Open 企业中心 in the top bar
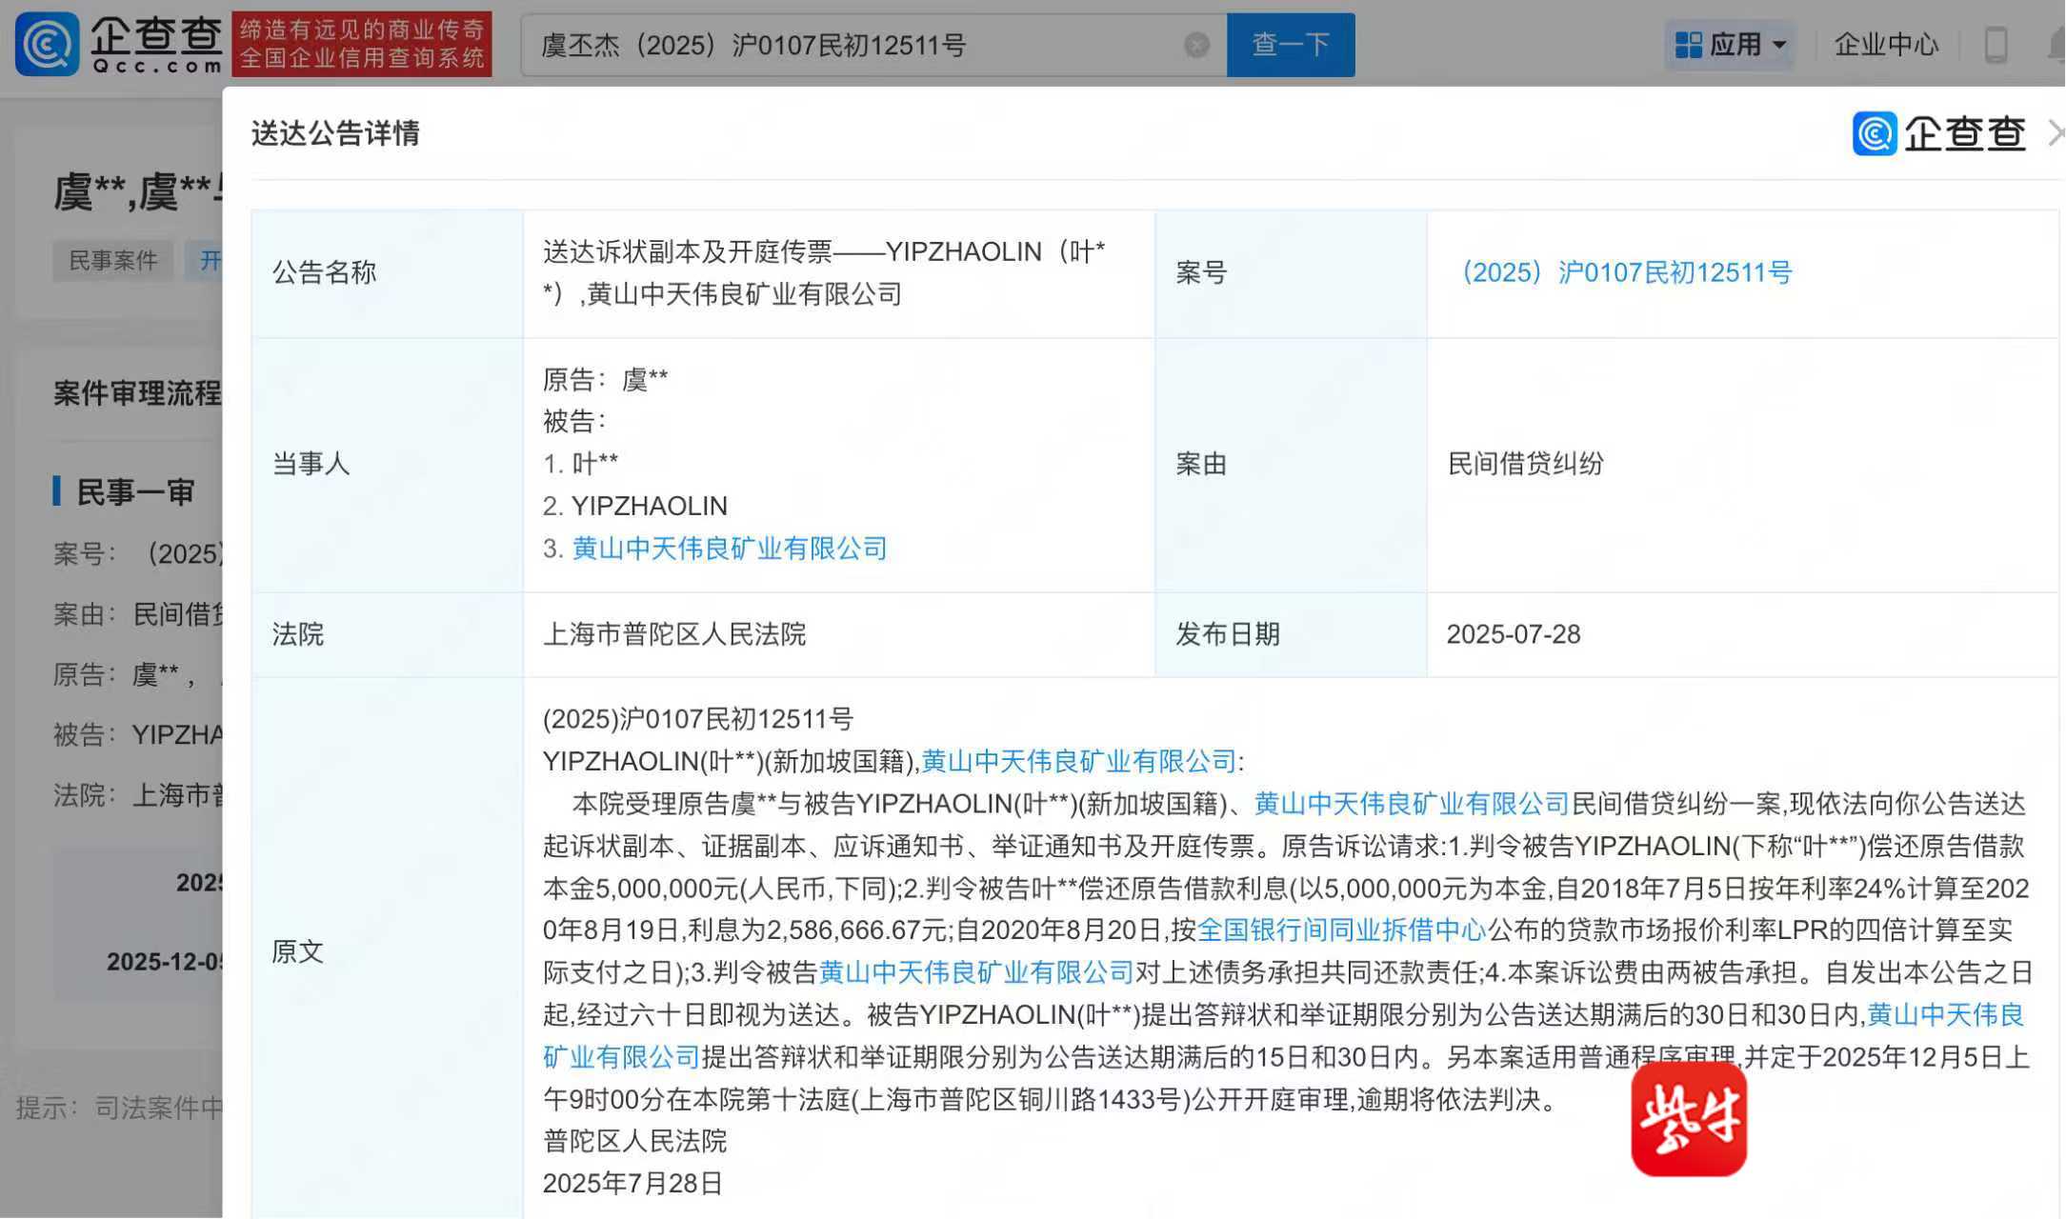 click(x=1886, y=45)
